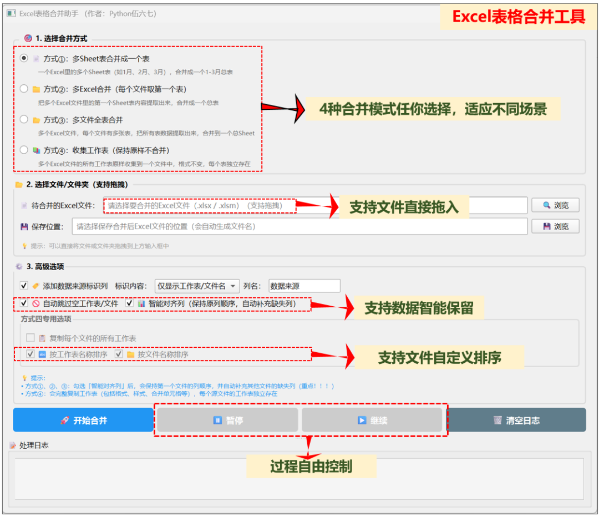Click folder icon of 方式② 多Excel合并
Screen dimensions: 599x517
pyautogui.click(x=36, y=89)
